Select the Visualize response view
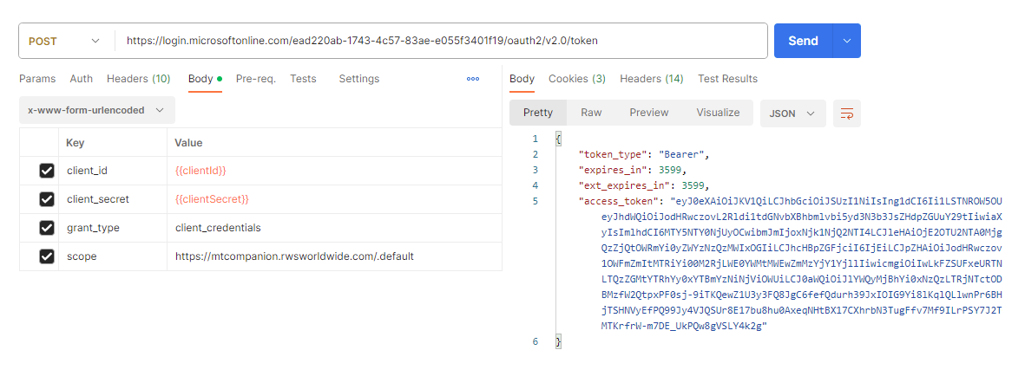 [718, 113]
